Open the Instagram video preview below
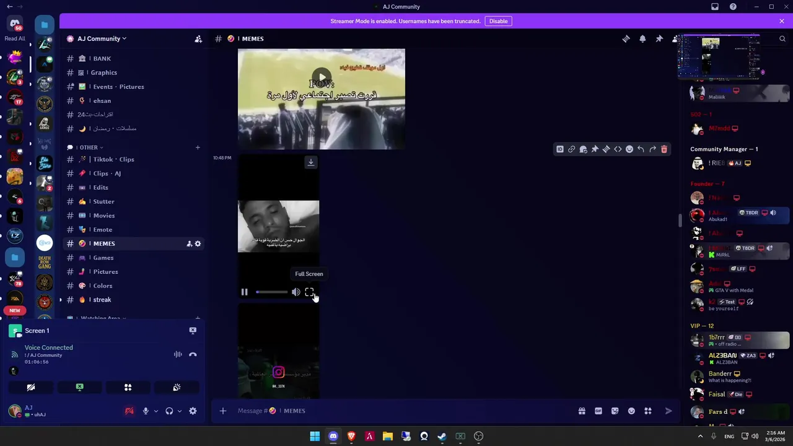This screenshot has width=793, height=446. tap(279, 351)
